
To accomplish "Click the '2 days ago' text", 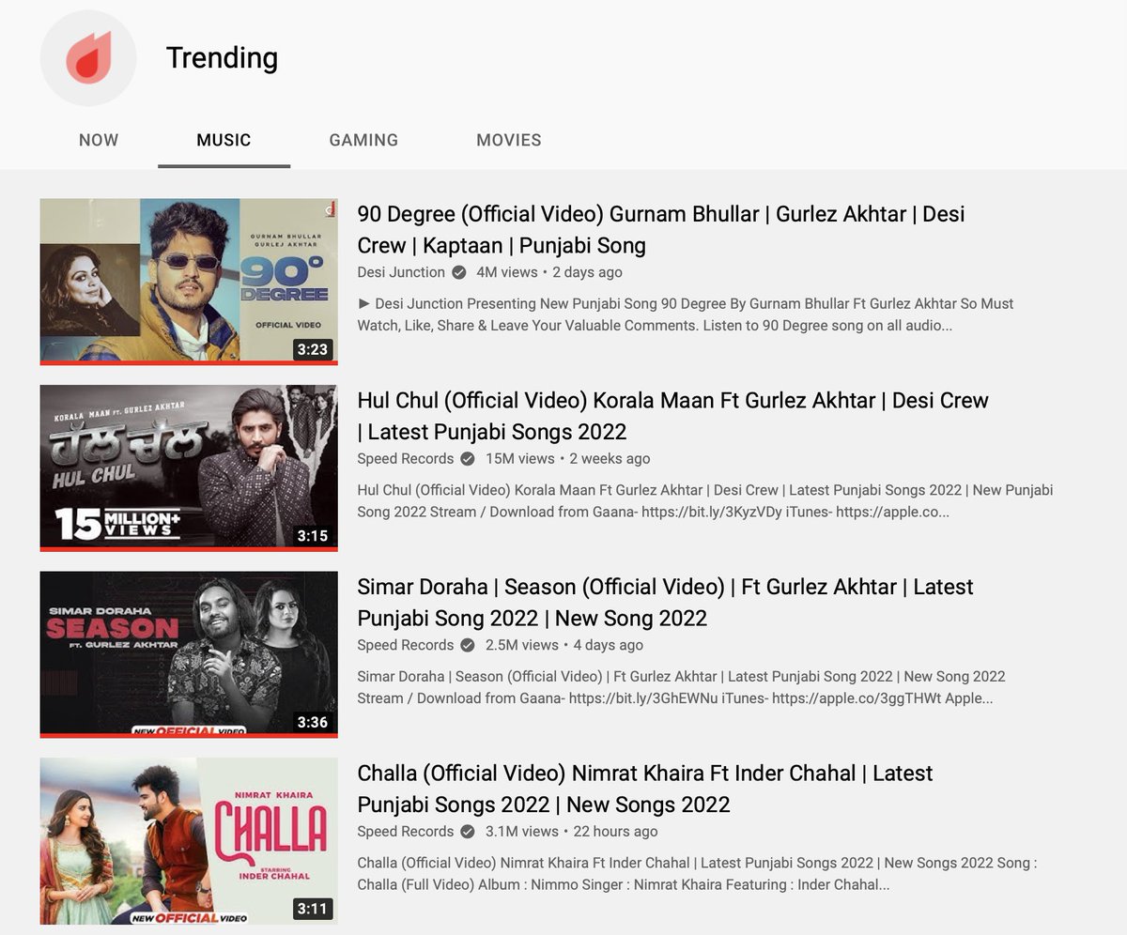I will coord(587,272).
